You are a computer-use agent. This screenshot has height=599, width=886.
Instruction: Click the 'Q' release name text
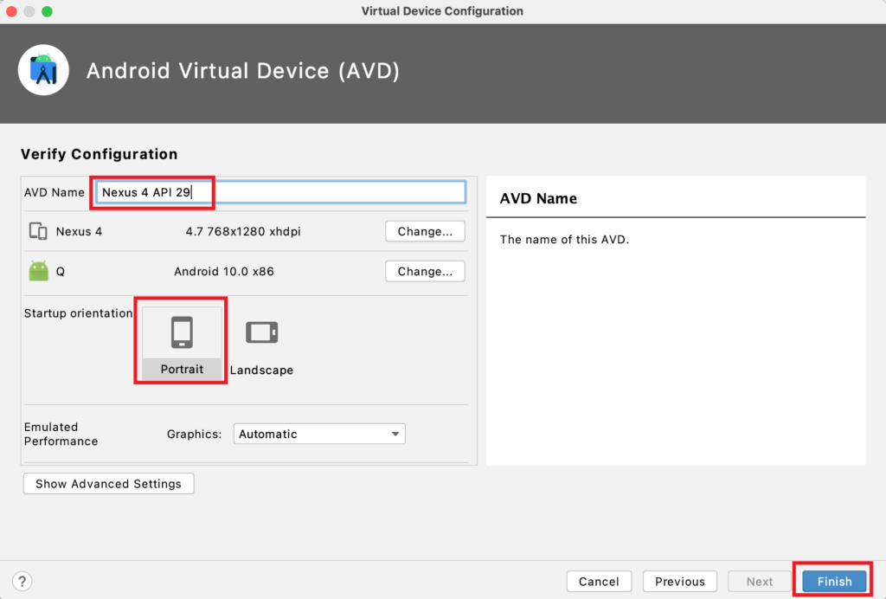[61, 272]
